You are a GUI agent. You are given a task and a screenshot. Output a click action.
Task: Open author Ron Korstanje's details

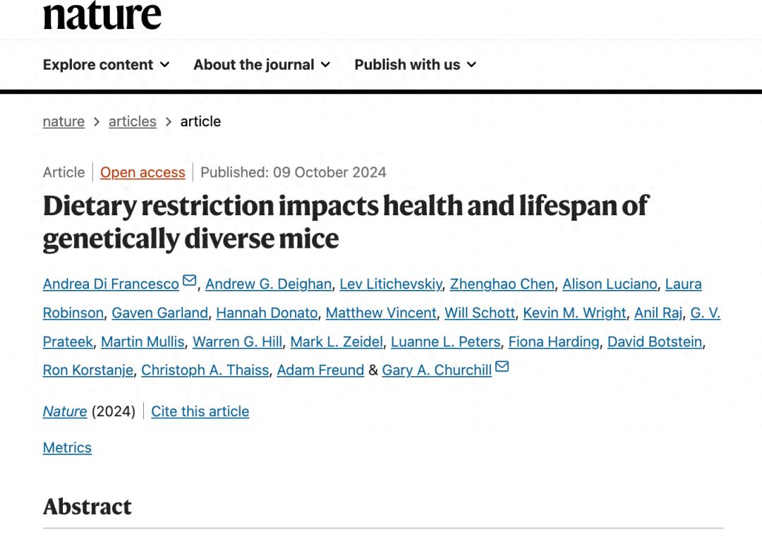[x=88, y=370]
